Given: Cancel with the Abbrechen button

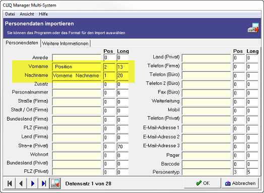Looking at the screenshot, I should coord(240,183).
